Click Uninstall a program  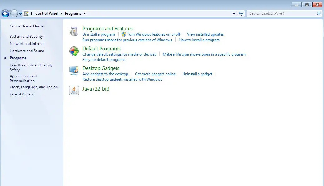(98, 34)
